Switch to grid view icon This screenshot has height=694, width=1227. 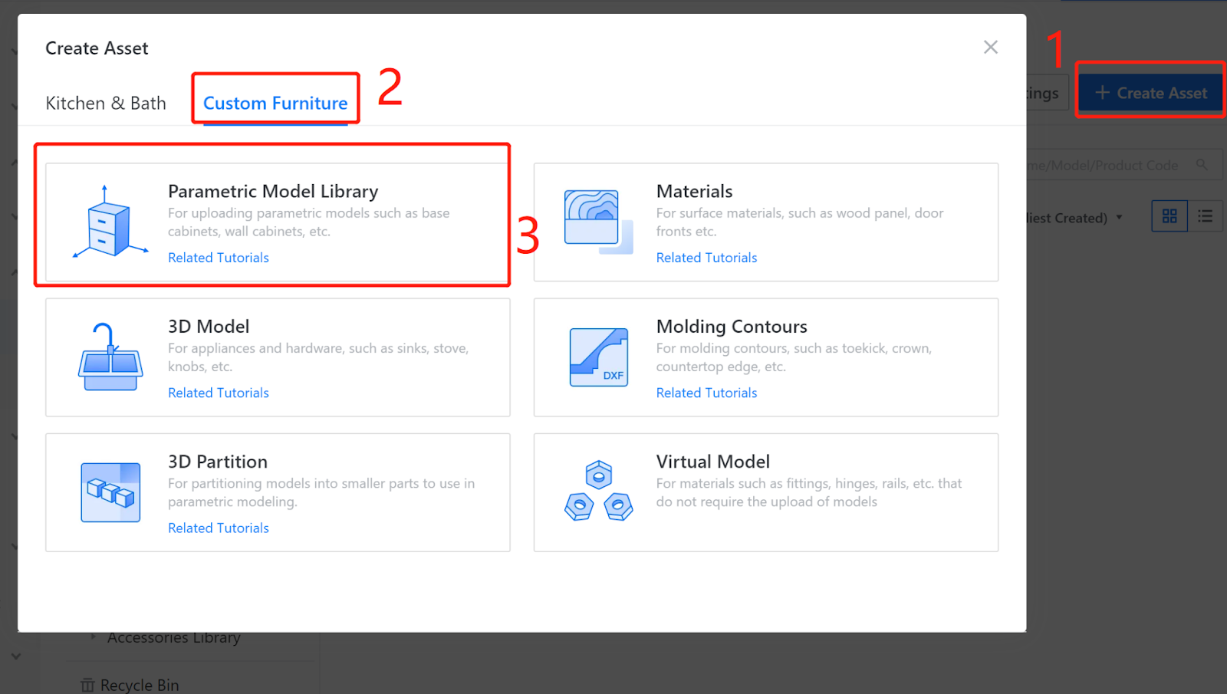pyautogui.click(x=1169, y=216)
